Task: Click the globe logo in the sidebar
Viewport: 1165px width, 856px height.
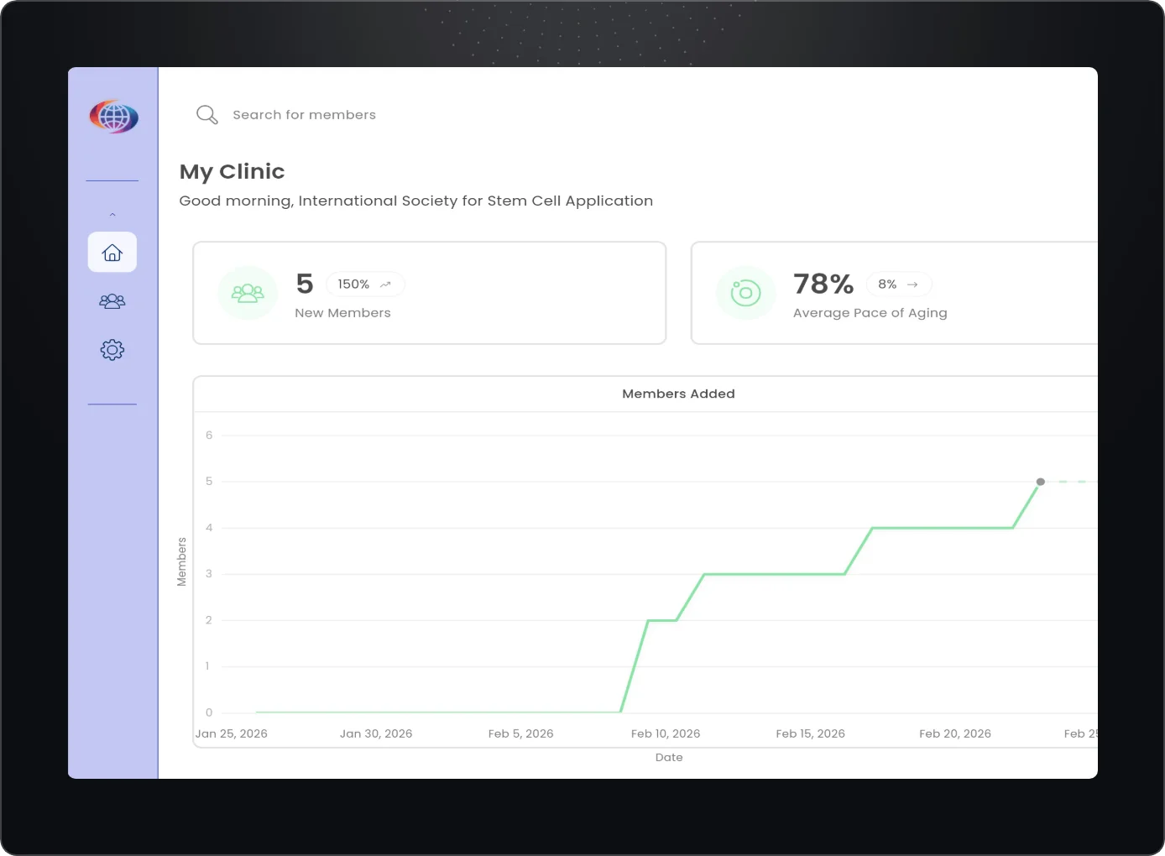Action: pos(113,117)
